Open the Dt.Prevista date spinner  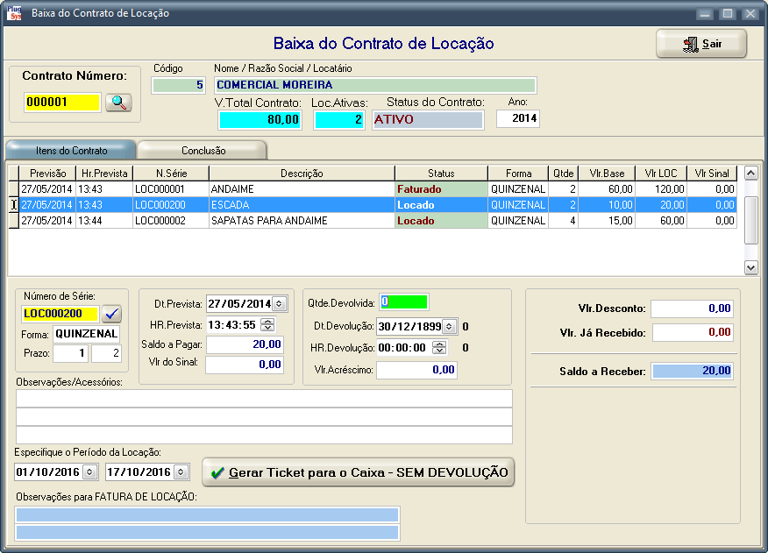click(279, 304)
